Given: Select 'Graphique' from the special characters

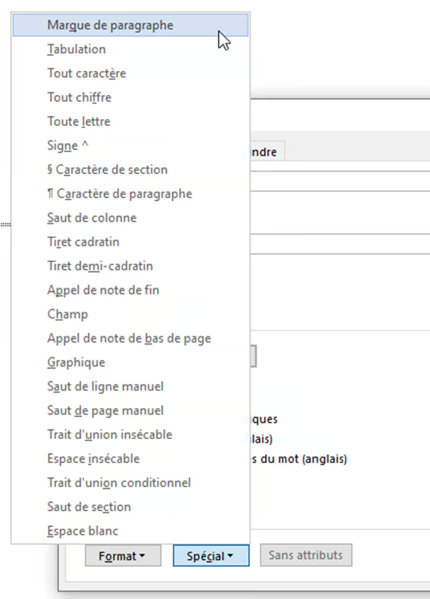Looking at the screenshot, I should point(74,362).
